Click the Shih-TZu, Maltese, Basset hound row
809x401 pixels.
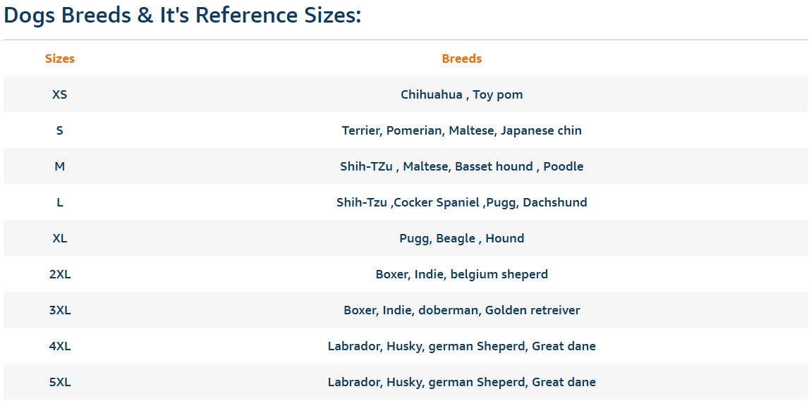point(462,166)
